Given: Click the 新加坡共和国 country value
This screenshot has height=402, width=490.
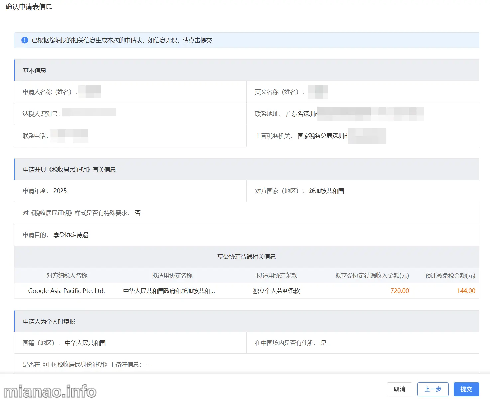Looking at the screenshot, I should click(x=326, y=191).
